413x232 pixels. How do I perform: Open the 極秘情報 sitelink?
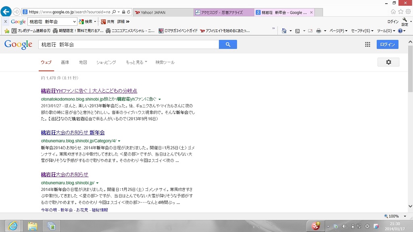100,210
